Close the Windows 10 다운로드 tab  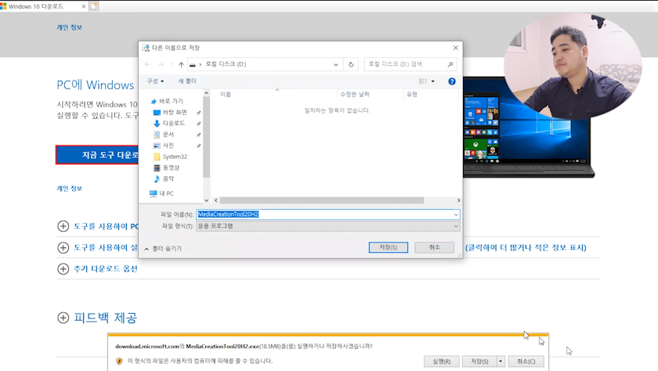[84, 6]
